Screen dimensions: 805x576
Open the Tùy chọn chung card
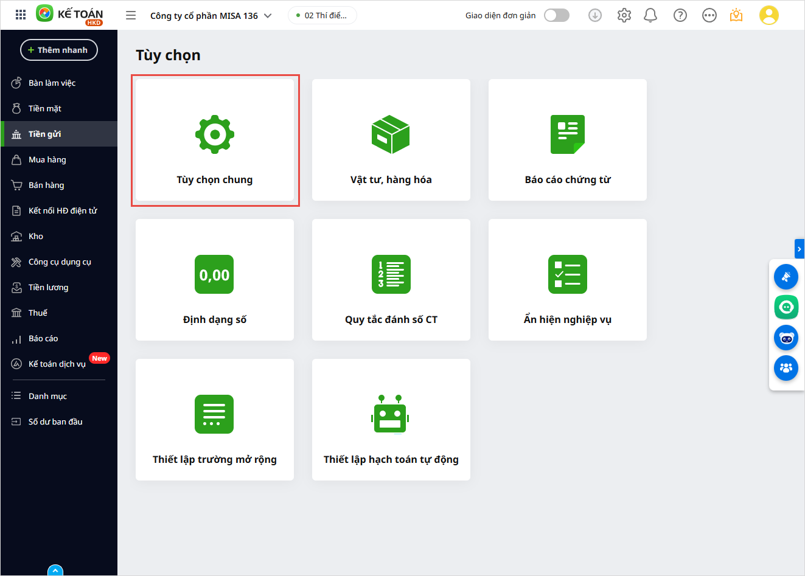click(x=215, y=141)
